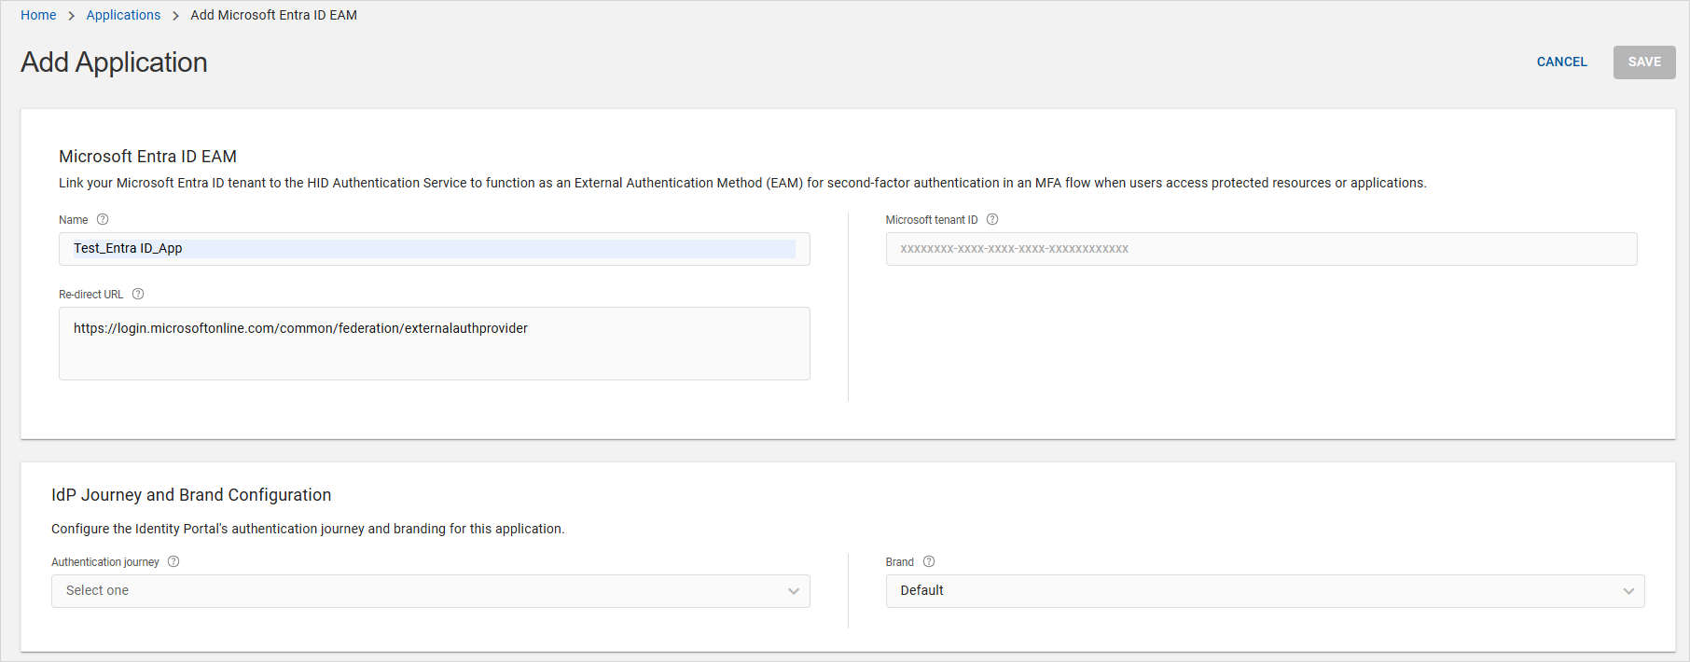Click the Microsoft Entra ID EAM section heading
This screenshot has width=1690, height=662.
coord(147,157)
